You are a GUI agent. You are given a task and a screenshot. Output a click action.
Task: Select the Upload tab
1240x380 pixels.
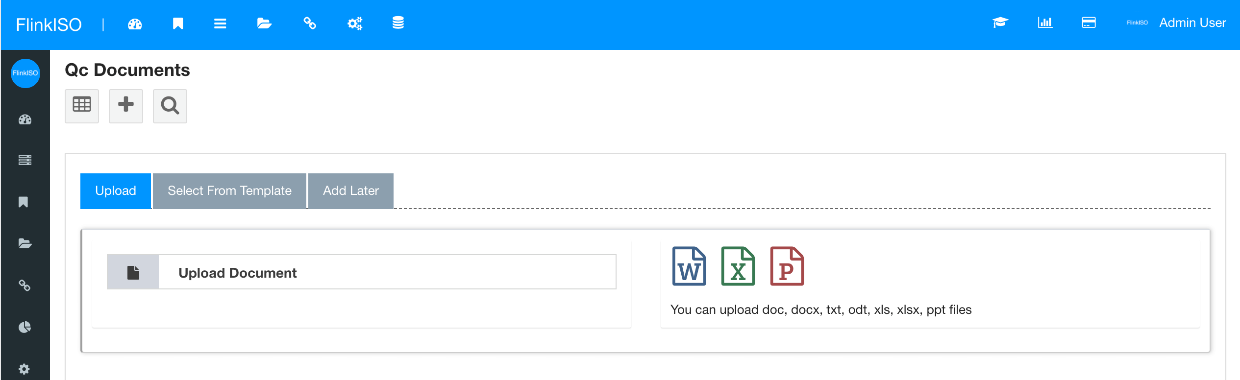tap(116, 191)
